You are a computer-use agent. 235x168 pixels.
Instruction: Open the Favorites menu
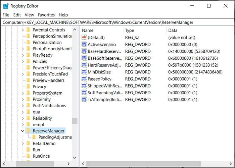(46, 15)
